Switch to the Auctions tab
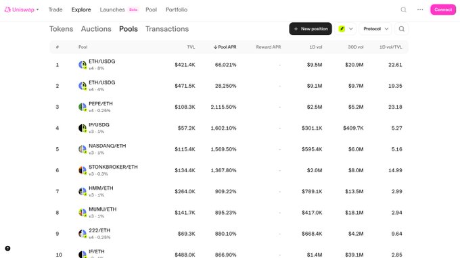This screenshot has height=258, width=460. 96,29
